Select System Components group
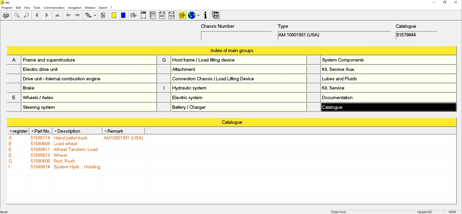Screen dimensions: 462x214 click(x=389, y=60)
